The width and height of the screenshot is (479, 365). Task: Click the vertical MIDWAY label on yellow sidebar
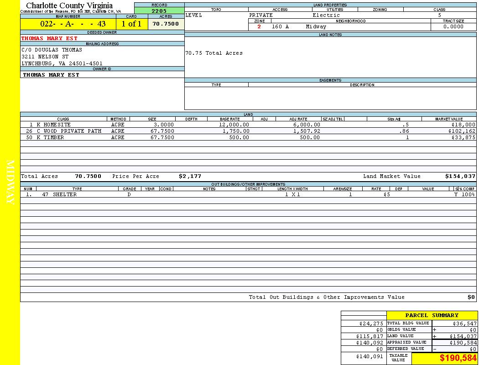(10, 182)
